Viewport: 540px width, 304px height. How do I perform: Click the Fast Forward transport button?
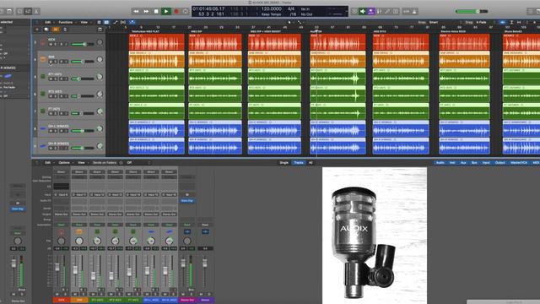tap(146, 11)
